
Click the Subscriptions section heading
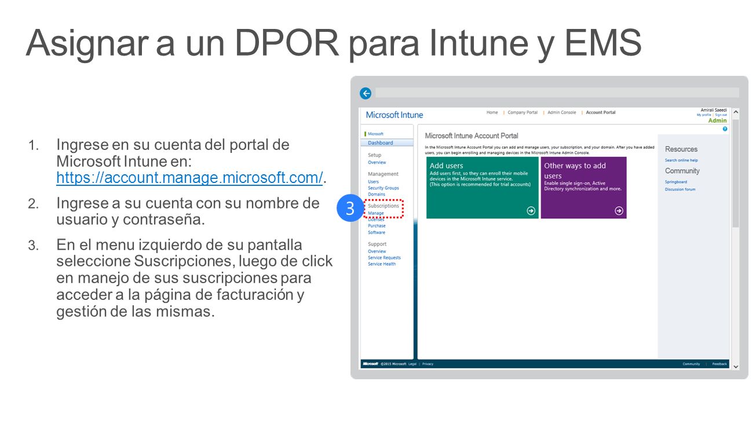coord(384,206)
